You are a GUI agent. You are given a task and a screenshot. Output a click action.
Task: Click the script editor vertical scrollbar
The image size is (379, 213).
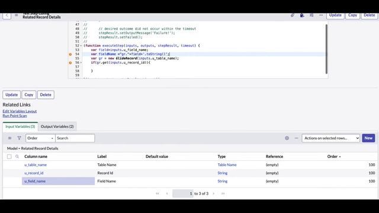tap(326, 49)
